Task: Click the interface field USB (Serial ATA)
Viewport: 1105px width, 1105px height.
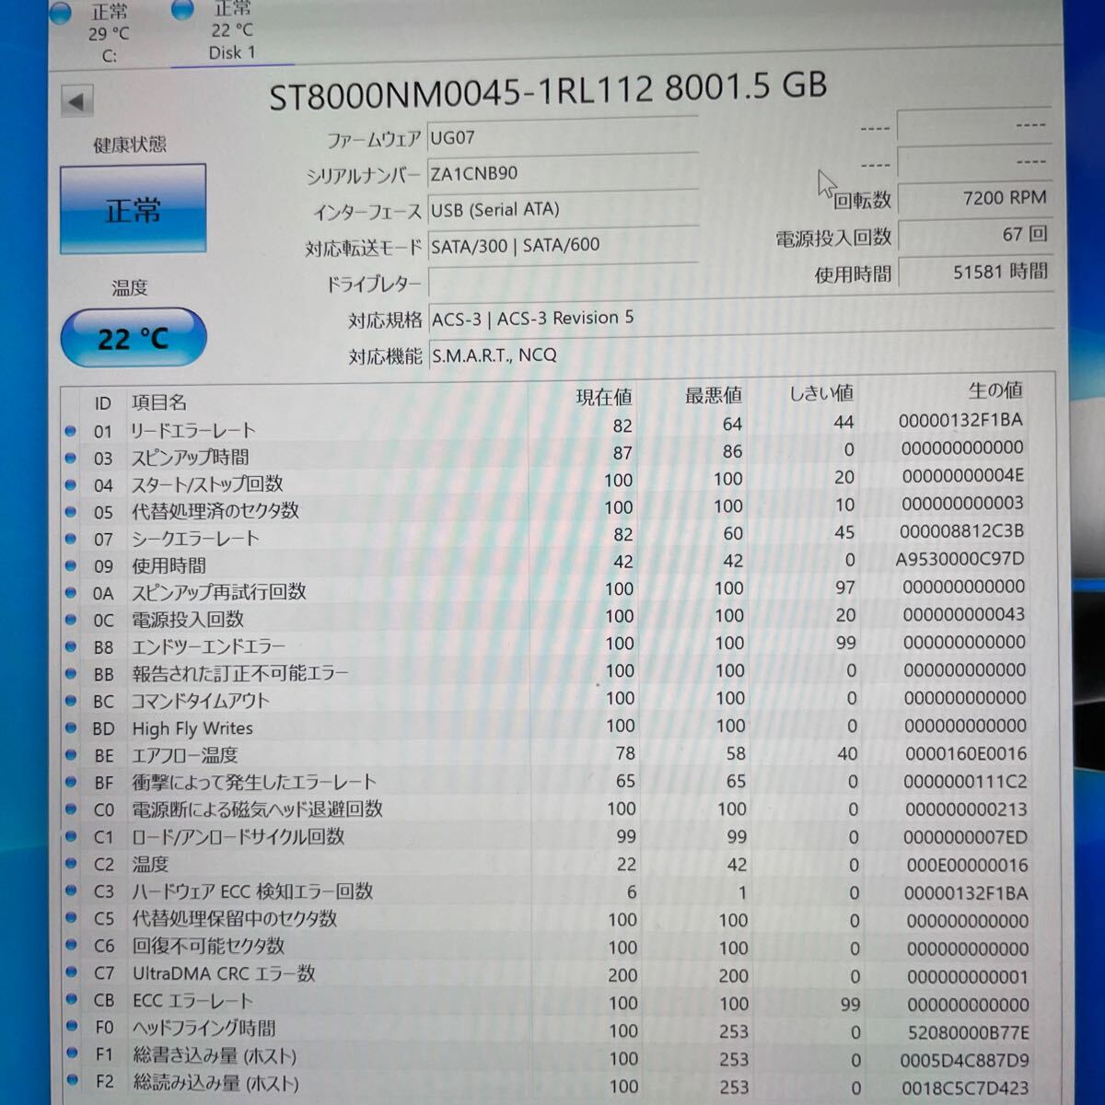Action: (x=563, y=210)
